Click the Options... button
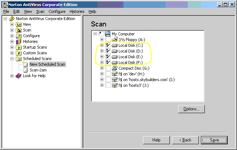Viewport: 237px width, 150px height. [191, 109]
